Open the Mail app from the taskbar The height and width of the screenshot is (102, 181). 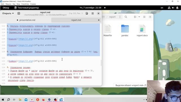(26, 99)
